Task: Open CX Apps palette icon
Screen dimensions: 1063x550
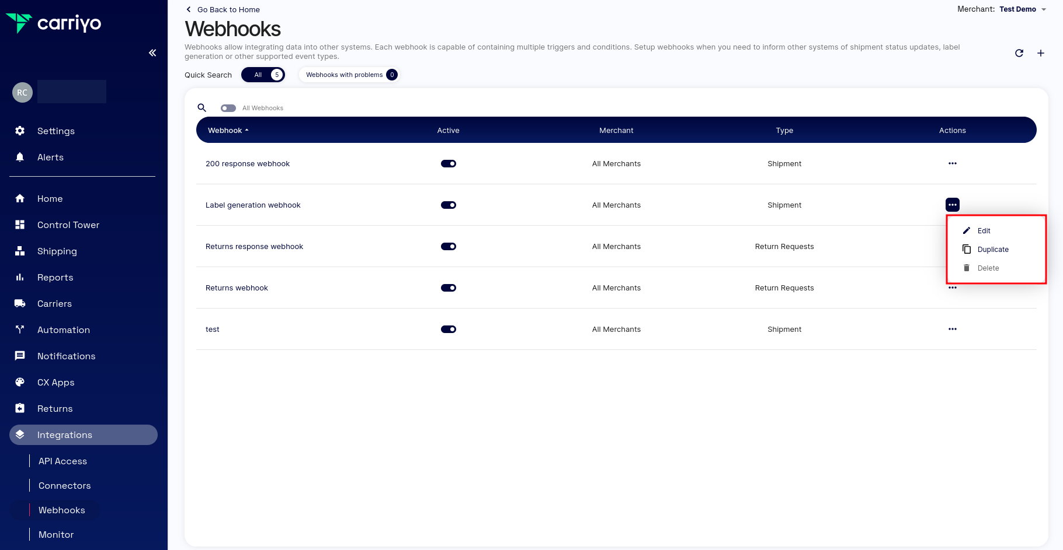Action: 20,382
